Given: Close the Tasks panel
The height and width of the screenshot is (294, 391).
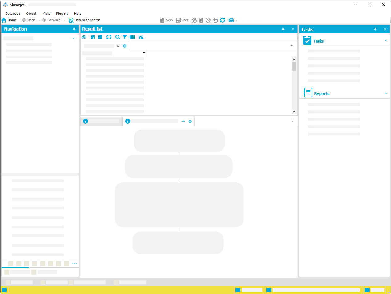Looking at the screenshot, I should (x=385, y=29).
